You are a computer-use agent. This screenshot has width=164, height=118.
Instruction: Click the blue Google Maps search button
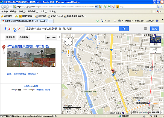(124, 29)
